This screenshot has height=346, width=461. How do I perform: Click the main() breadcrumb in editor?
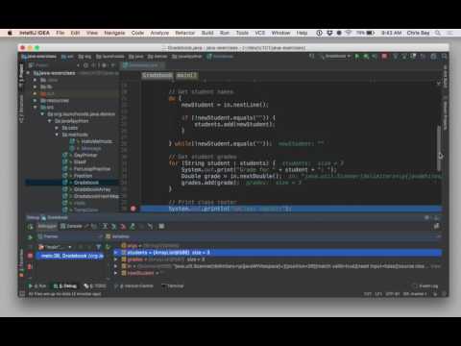click(186, 75)
